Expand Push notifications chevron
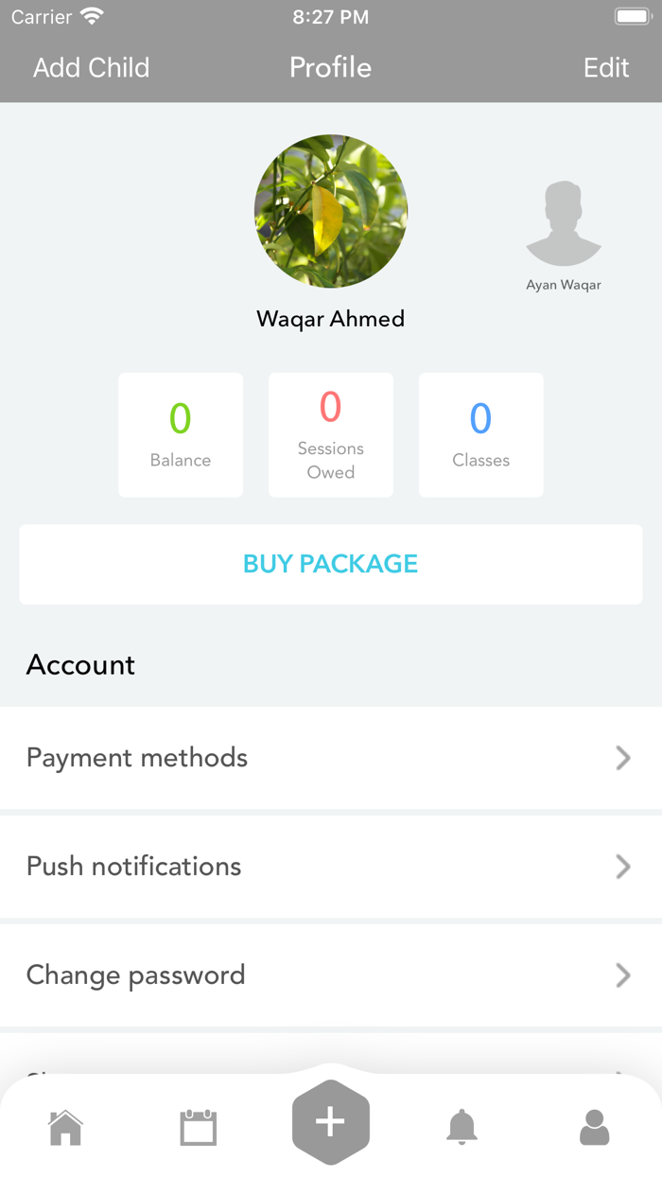 point(622,867)
